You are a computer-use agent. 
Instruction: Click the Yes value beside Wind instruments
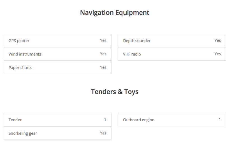tap(103, 54)
